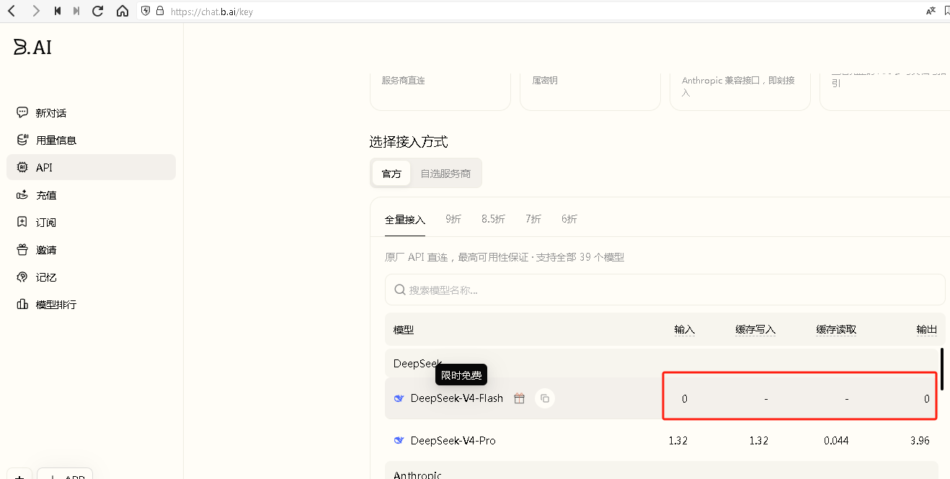
Task: Click the DeepSeek whale icon beside DeepSeek-V4-Pro
Action: (x=399, y=440)
